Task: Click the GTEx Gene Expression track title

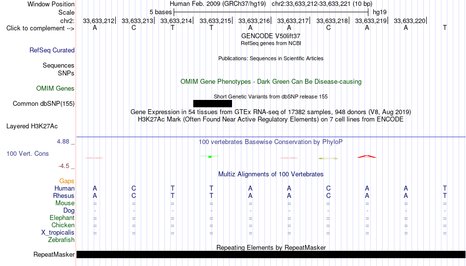Action: click(x=271, y=112)
